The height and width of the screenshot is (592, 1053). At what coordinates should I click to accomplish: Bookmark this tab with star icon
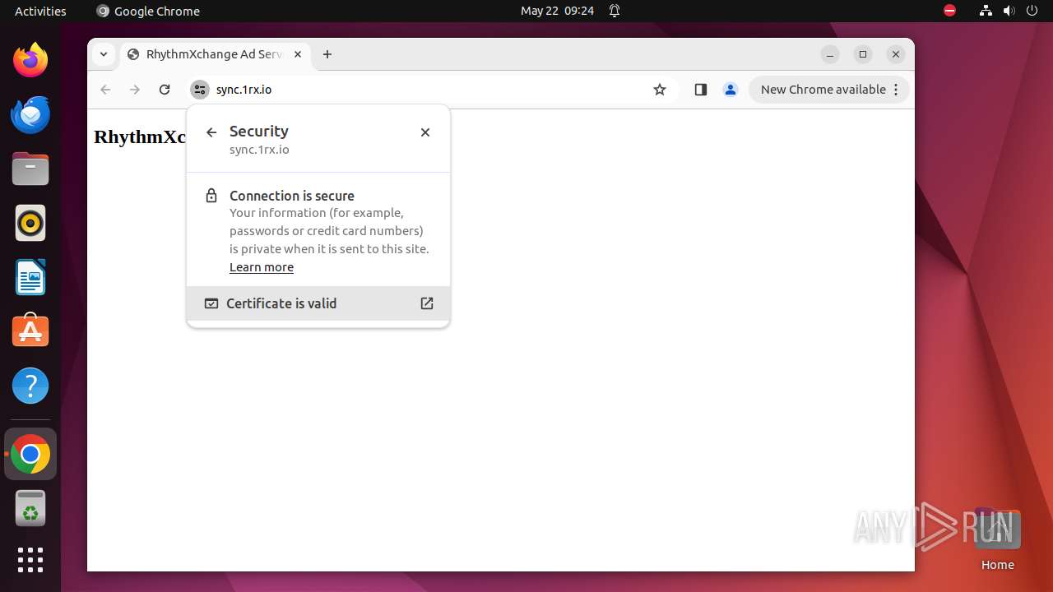pos(660,90)
